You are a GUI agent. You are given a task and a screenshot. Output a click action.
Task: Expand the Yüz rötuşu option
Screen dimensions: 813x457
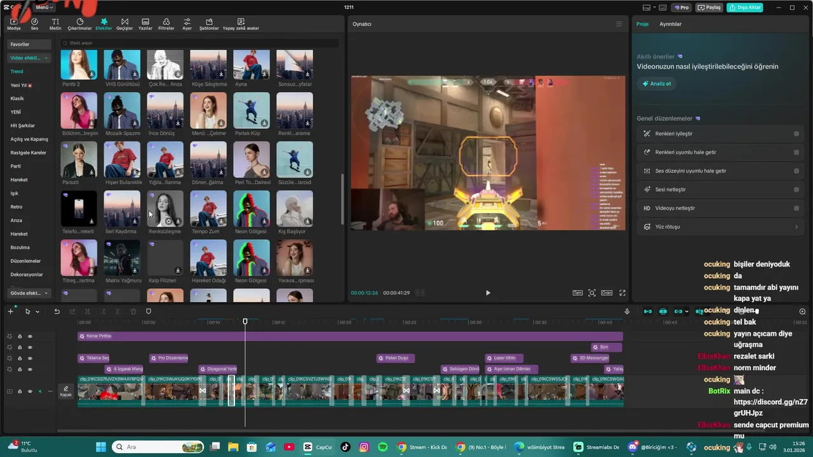click(x=796, y=227)
